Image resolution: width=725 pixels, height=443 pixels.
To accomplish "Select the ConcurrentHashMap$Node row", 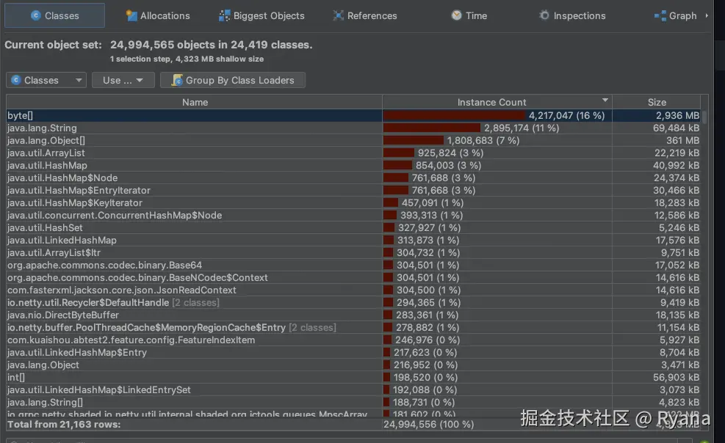I will (354, 215).
